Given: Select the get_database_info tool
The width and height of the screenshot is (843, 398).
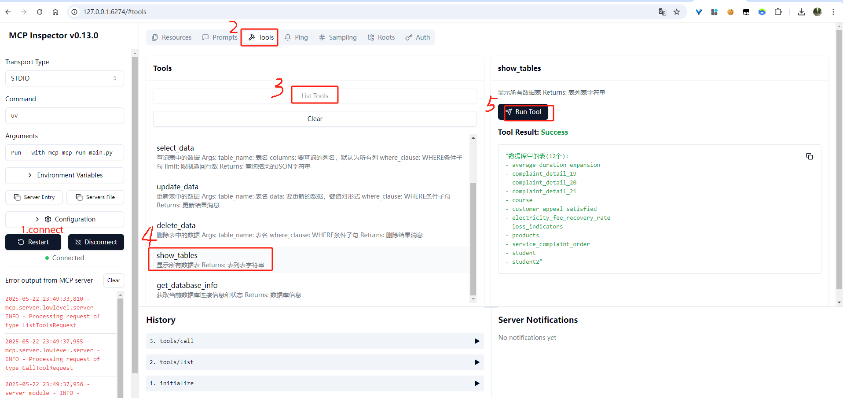Looking at the screenshot, I should 311,290.
